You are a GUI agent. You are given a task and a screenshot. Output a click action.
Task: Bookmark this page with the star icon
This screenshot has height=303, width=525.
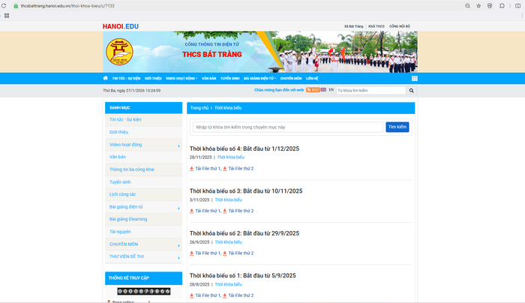click(x=478, y=6)
